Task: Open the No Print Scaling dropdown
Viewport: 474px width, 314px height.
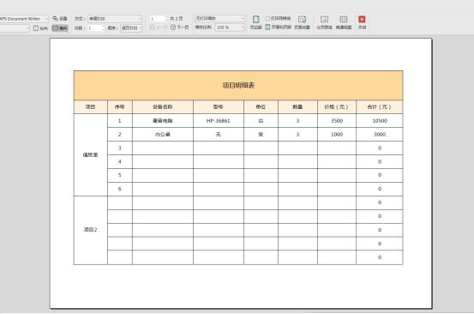Action: [x=219, y=19]
